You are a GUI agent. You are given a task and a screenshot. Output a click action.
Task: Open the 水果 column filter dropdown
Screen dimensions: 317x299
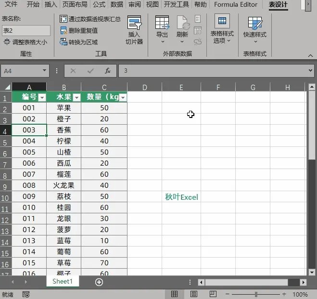(77, 98)
